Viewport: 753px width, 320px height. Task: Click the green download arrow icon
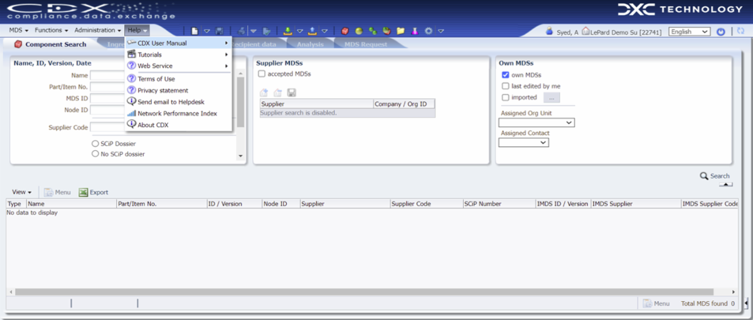click(x=287, y=31)
